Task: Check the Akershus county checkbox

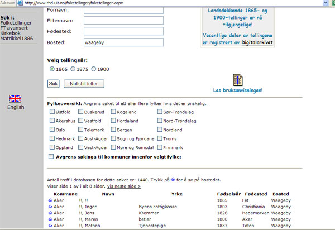Action: point(52,121)
